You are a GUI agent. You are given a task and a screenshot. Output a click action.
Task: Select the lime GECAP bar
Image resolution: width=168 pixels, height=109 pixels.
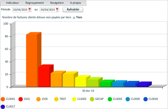[x=93, y=83]
